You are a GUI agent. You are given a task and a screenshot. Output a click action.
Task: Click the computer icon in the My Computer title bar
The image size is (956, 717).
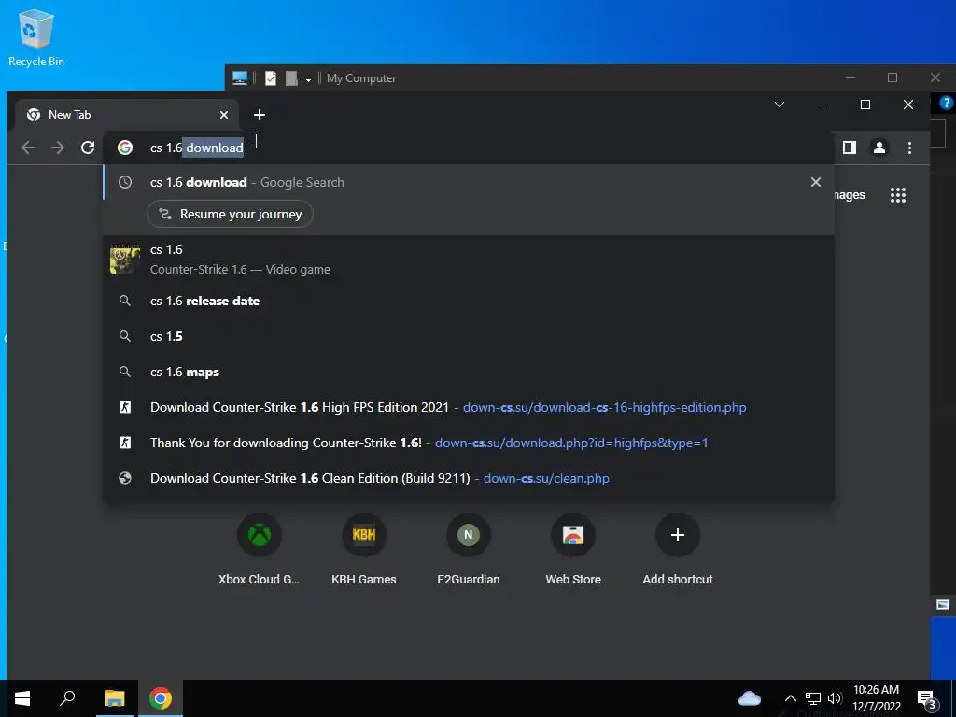(240, 78)
